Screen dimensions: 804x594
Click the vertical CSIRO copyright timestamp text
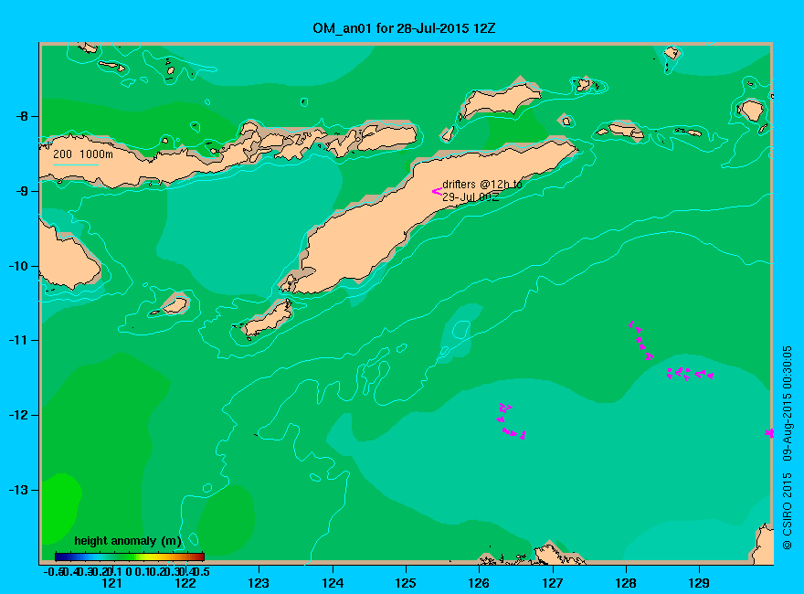pyautogui.click(x=787, y=447)
